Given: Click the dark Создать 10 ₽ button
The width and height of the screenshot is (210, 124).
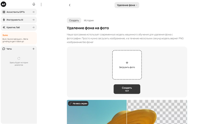Looking at the screenshot, I should click(127, 89).
